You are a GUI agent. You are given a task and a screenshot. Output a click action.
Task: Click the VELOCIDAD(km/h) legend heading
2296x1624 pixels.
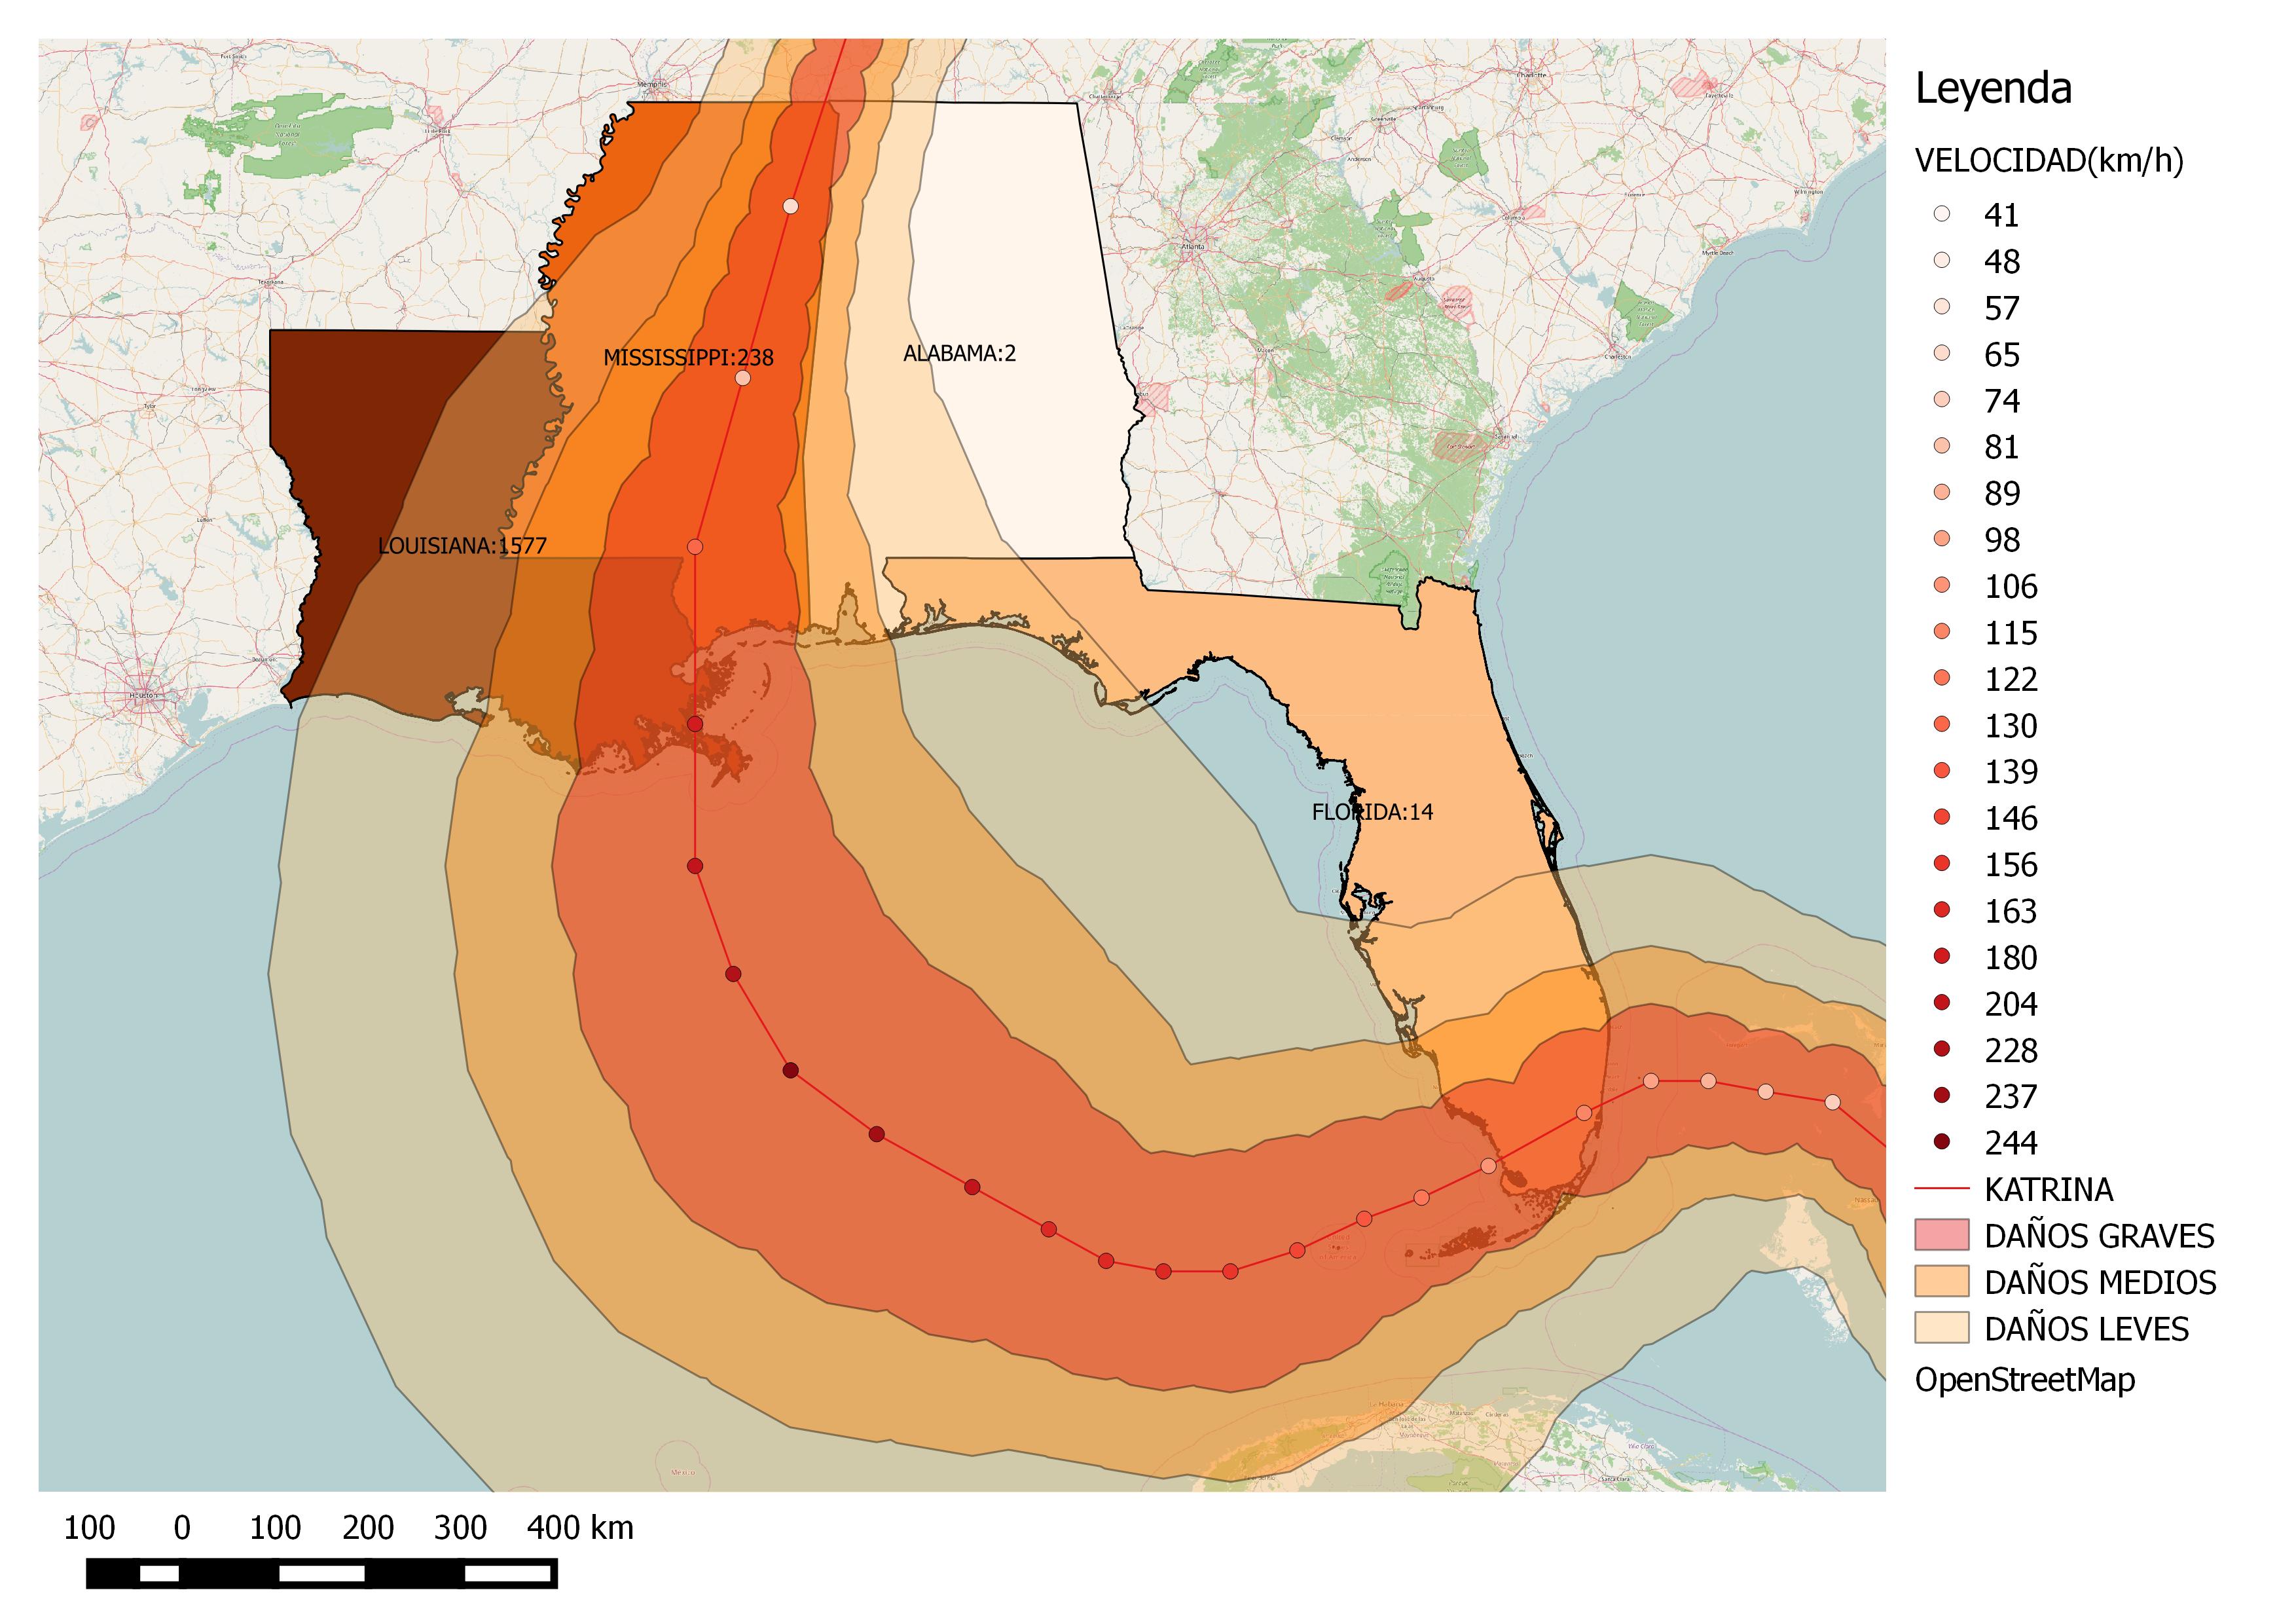2049,161
